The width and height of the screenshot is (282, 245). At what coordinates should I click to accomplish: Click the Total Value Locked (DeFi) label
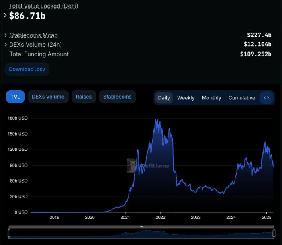tap(43, 6)
